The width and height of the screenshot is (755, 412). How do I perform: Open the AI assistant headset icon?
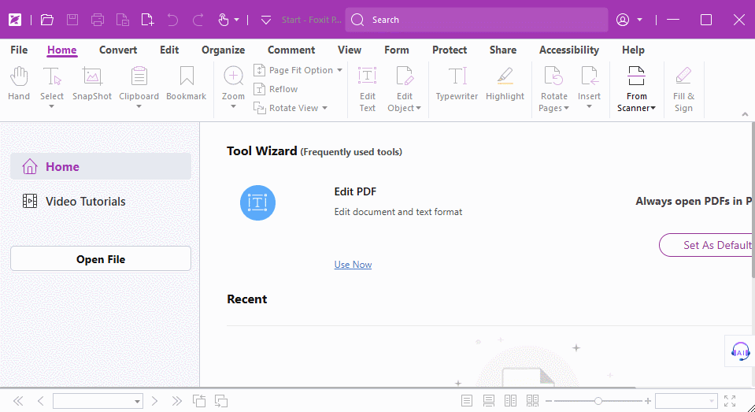point(740,351)
